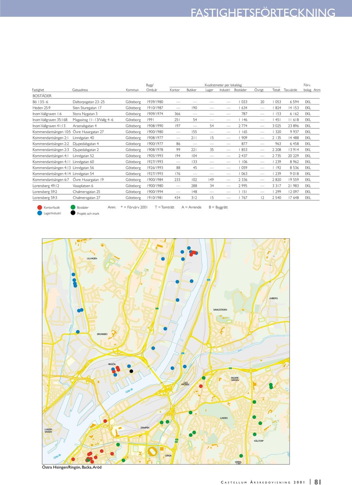
Task: Select 'Kvadratmeter per lokalslag' header text
Action: click(x=223, y=85)
